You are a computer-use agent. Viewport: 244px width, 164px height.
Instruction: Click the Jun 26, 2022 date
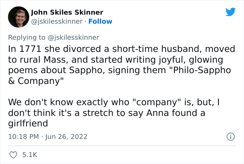(x=66, y=136)
